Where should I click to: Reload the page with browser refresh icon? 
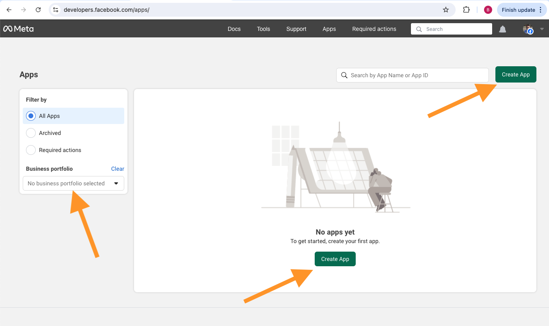[x=38, y=10]
